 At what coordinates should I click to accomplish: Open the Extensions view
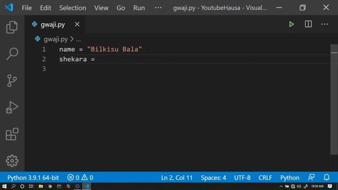[12, 134]
